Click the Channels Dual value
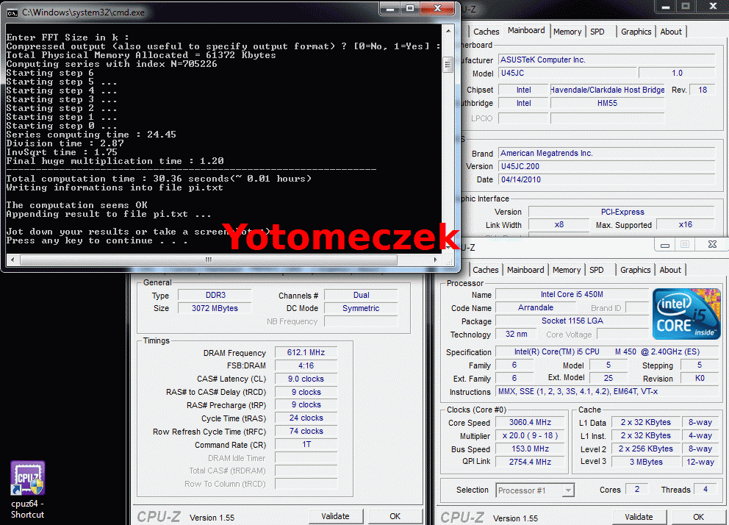 click(362, 296)
